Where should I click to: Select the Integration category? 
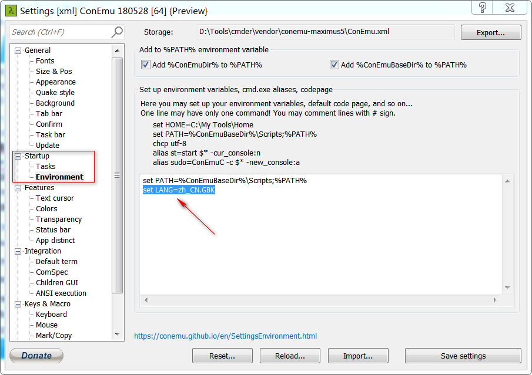(43, 251)
